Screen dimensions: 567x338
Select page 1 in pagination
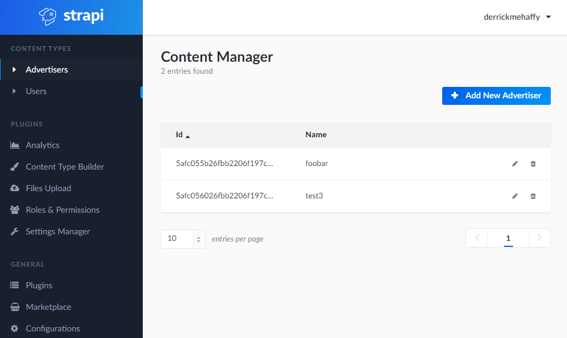(508, 238)
